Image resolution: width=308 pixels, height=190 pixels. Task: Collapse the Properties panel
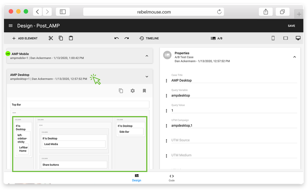294,57
